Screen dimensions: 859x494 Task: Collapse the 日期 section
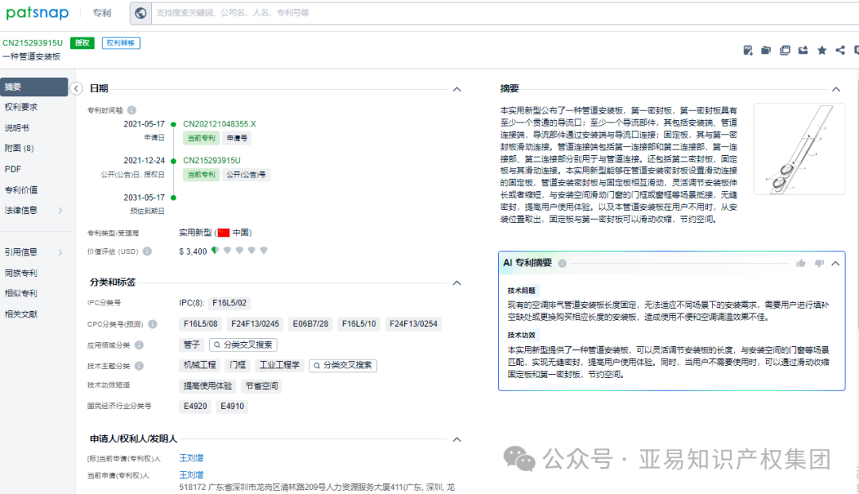tap(457, 89)
